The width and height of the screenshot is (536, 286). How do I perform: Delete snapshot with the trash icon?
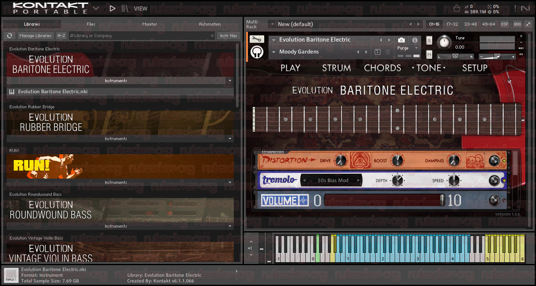388,52
